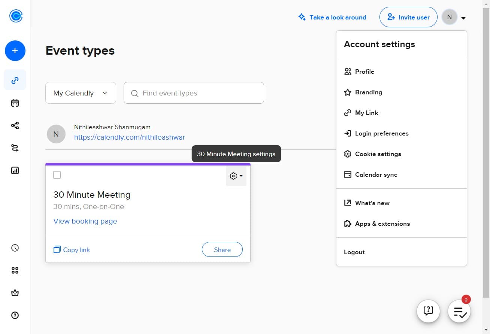This screenshot has width=490, height=334.
Task: Open the checklist button with red badge
Action: click(459, 312)
